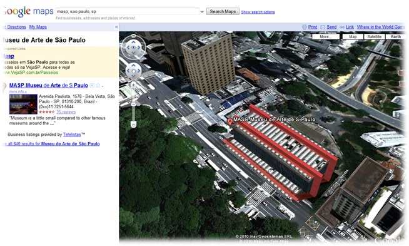Click more info link under MASP
The width and height of the screenshot is (409, 246).
(18, 91)
